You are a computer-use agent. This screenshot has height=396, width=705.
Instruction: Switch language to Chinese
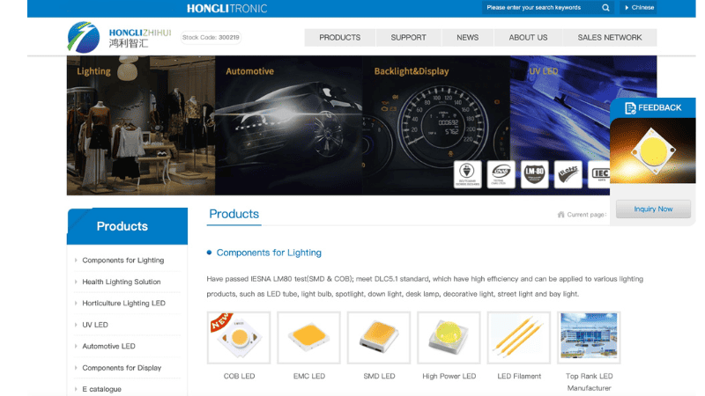[x=638, y=8]
